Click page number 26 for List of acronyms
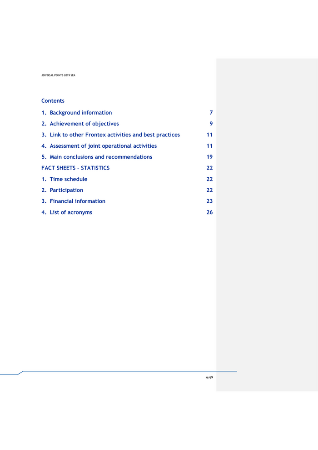Image resolution: width=318 pixels, height=450 pixels. 209,212
